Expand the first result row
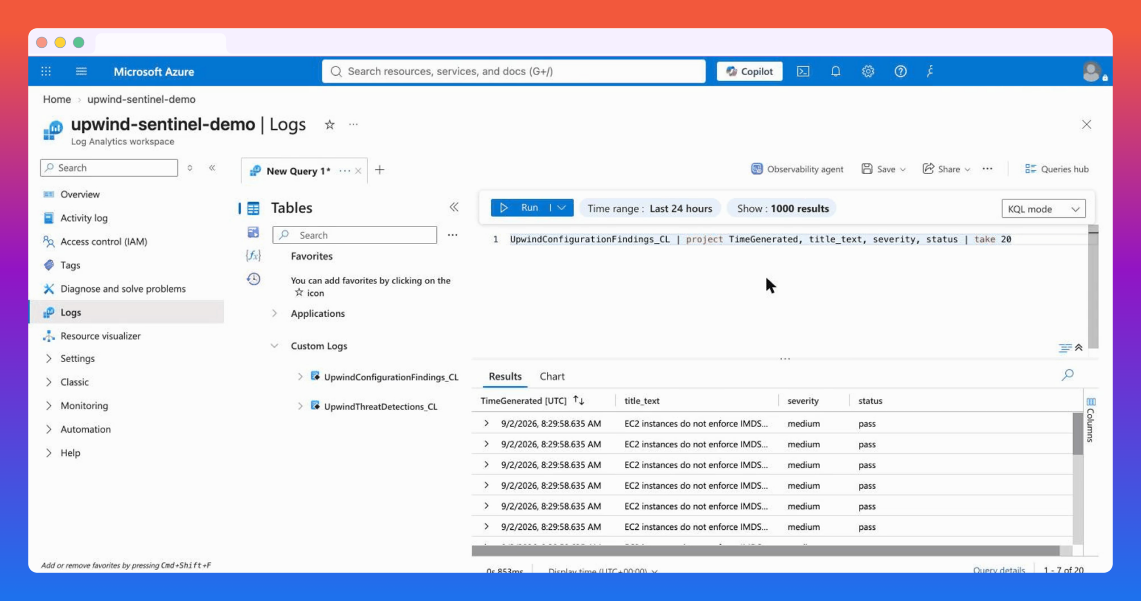Image resolution: width=1141 pixels, height=601 pixels. (486, 423)
